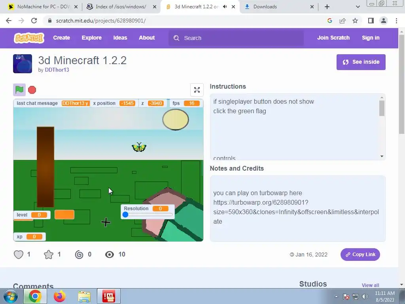Close the 3d Minecraft 1.2.2 tab
The image size is (405, 304).
point(233,7)
